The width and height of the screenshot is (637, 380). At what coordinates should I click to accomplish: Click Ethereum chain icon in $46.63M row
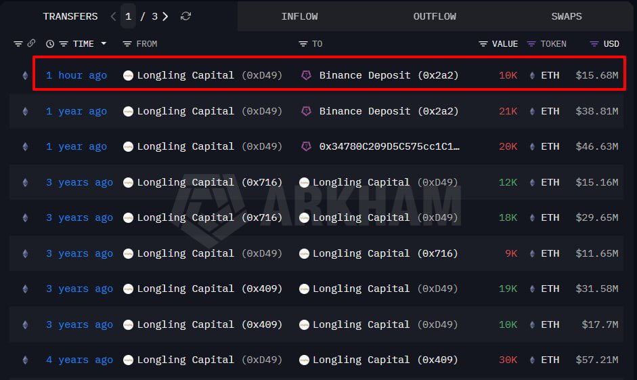pos(25,147)
